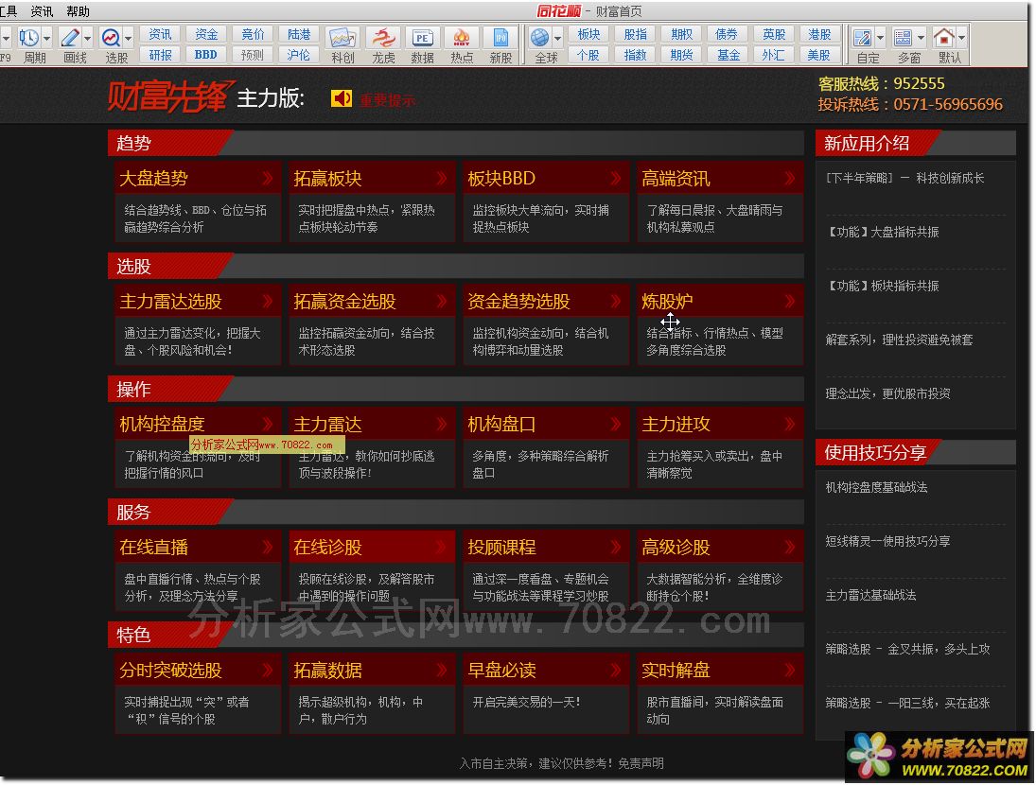Open the 拓赢数据 card

point(372,693)
